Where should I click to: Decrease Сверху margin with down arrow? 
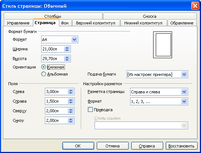coord(70,112)
